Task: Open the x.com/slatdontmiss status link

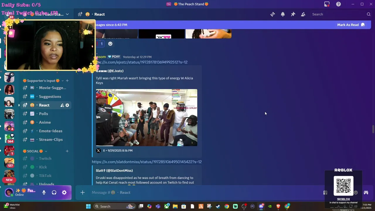Action: tap(147, 162)
